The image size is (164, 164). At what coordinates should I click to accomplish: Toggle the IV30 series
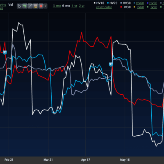[127, 7]
